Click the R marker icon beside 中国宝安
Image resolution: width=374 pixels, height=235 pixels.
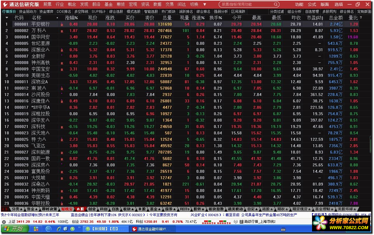62,69
